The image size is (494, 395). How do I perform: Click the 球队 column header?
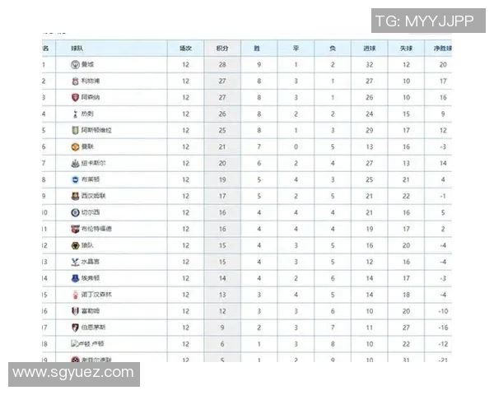tap(78, 49)
